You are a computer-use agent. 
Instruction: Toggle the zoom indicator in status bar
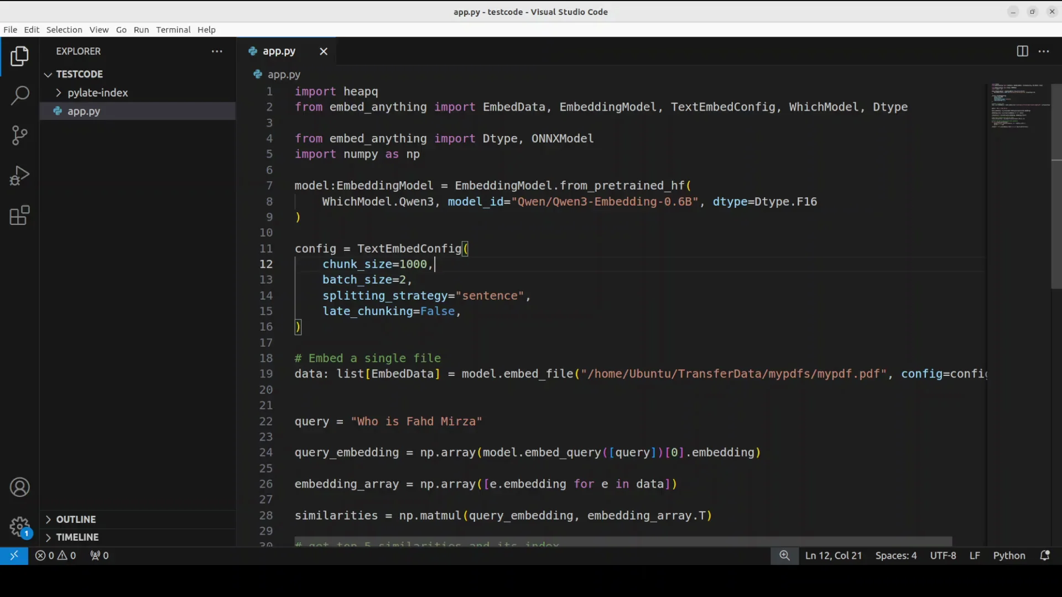(x=784, y=556)
